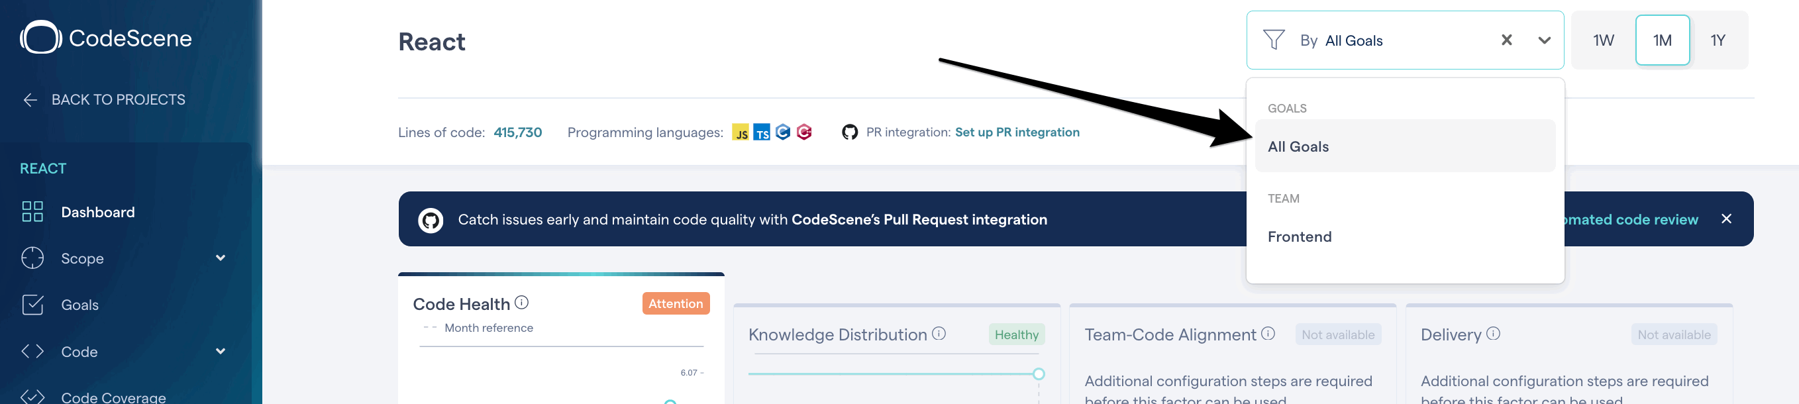Image resolution: width=1799 pixels, height=404 pixels.
Task: Switch to 1W time range
Action: pyautogui.click(x=1604, y=40)
